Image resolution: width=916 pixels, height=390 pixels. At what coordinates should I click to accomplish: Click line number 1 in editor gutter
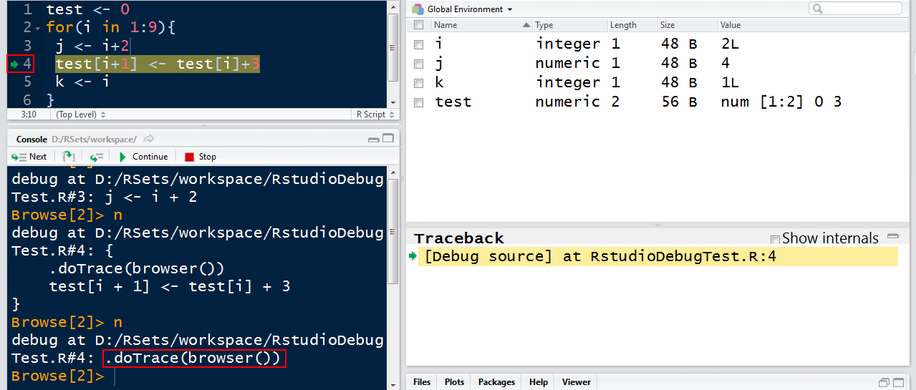[x=27, y=10]
